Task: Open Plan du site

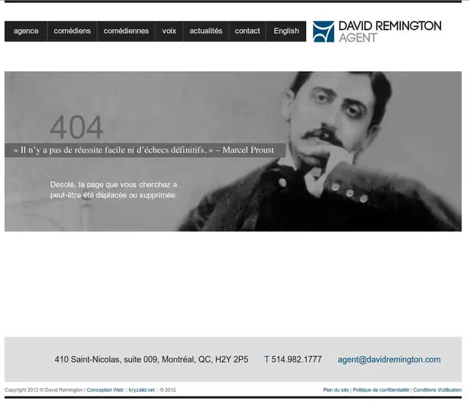Action: pyautogui.click(x=336, y=390)
